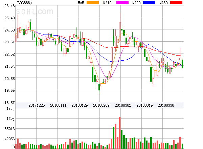
Task: Click the 20180316 date label
Action: point(144,105)
